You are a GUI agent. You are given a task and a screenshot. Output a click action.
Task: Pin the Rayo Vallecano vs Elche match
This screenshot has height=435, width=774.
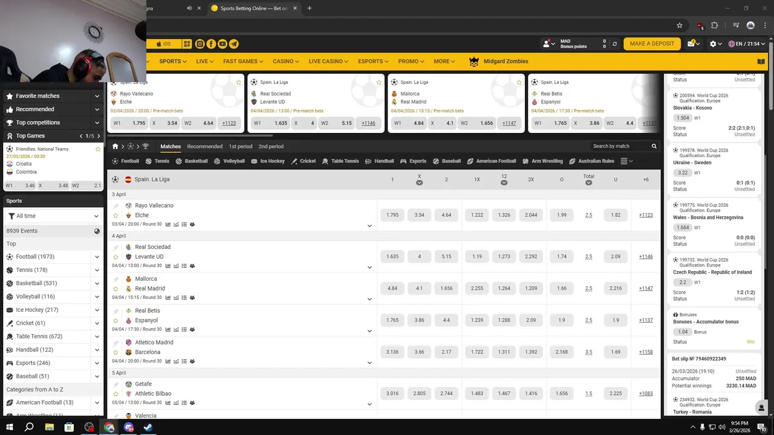[115, 206]
